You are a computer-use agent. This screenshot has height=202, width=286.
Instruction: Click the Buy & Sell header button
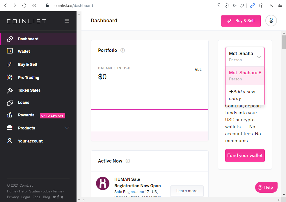[241, 21]
